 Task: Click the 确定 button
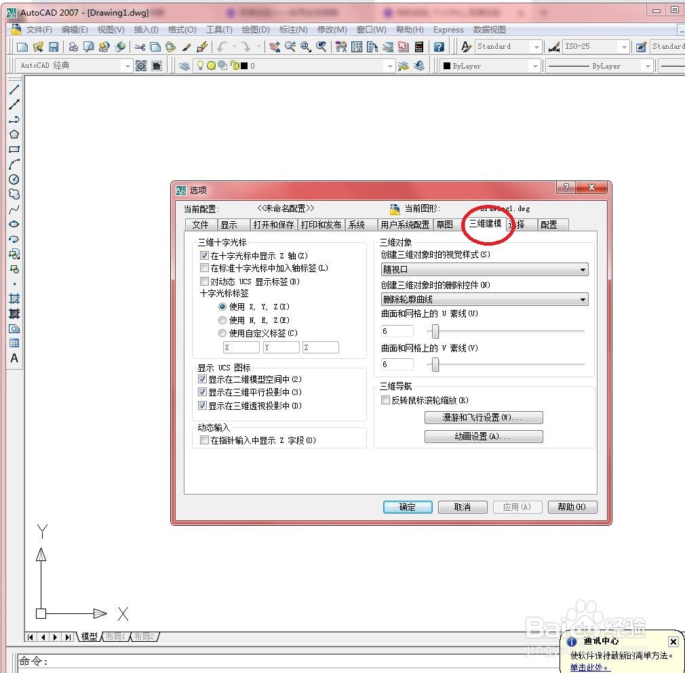coord(408,507)
